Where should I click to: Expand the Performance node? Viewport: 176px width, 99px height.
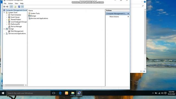7,24
